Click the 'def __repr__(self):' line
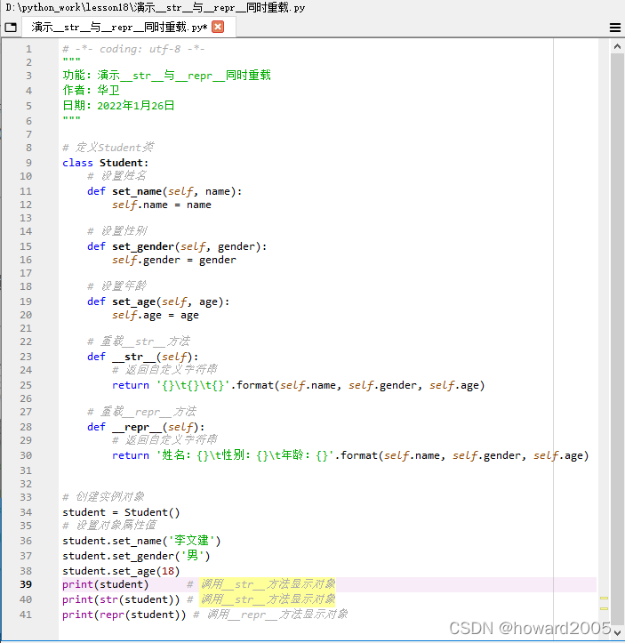 [x=146, y=427]
